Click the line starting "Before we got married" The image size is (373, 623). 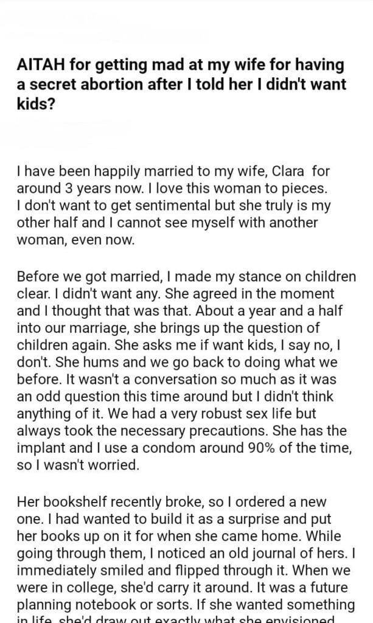click(x=187, y=276)
